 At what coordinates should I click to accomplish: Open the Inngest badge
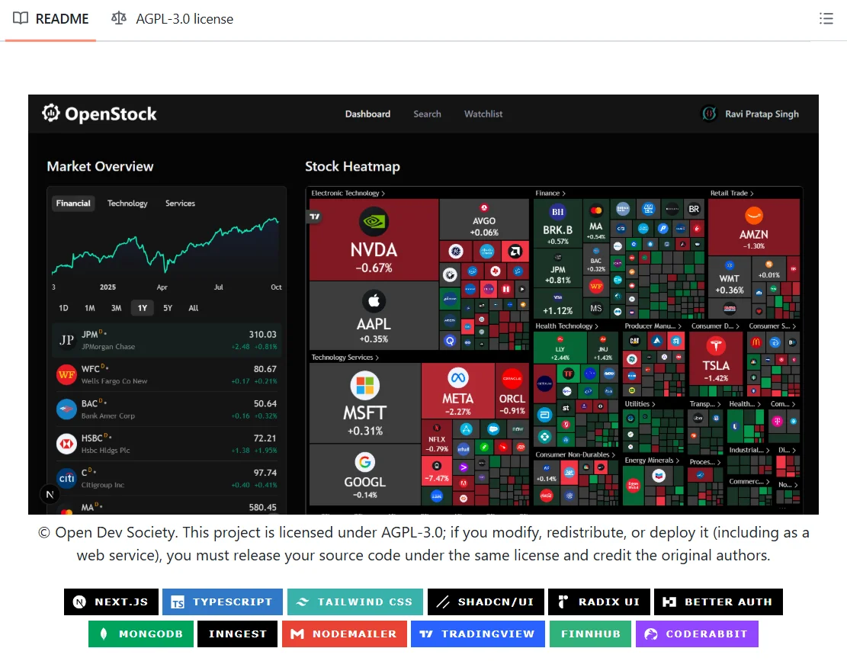pos(237,634)
